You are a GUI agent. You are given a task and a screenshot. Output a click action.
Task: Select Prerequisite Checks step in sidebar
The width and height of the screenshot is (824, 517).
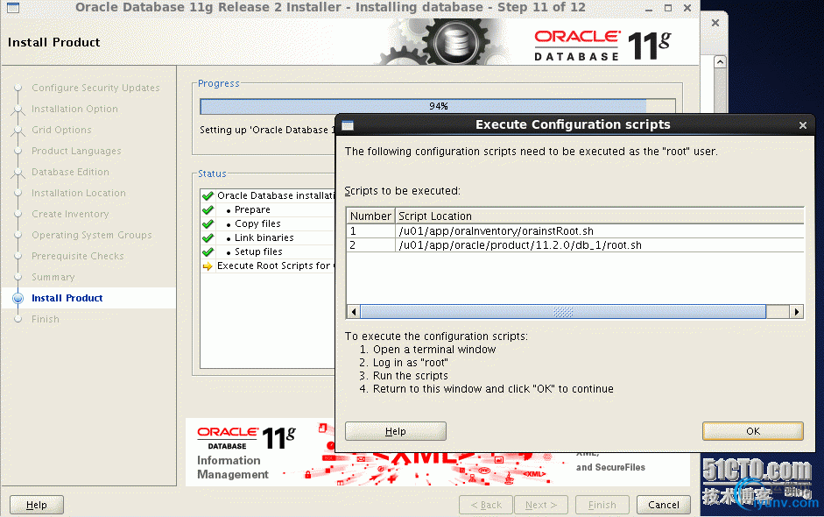(78, 256)
